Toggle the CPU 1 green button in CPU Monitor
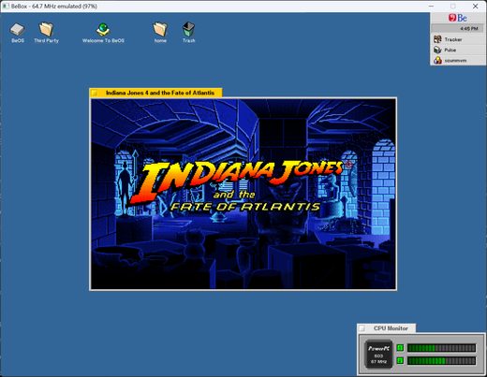 (400, 348)
